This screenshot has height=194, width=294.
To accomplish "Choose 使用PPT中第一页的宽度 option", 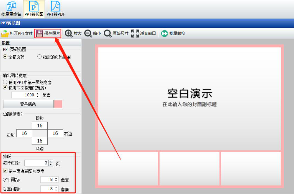I will (x=5, y=82).
